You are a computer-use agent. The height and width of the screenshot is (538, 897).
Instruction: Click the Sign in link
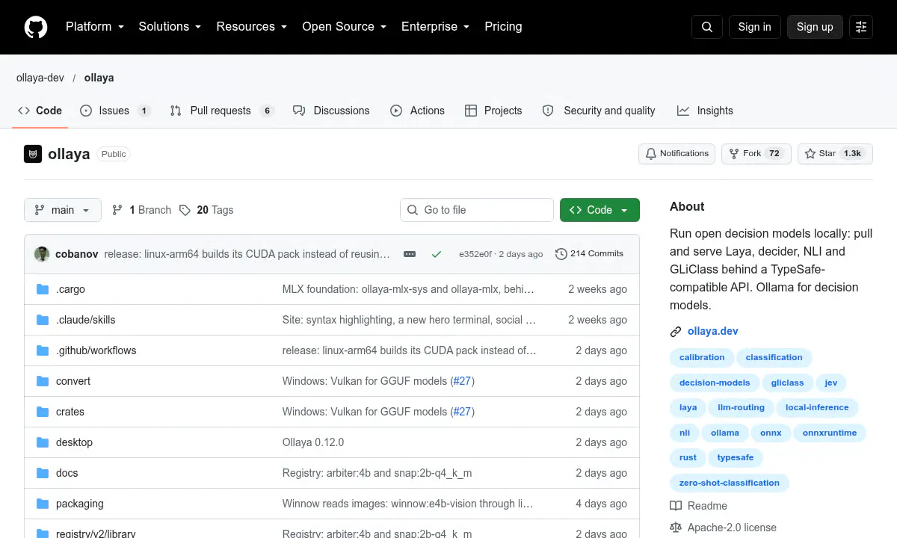754,27
